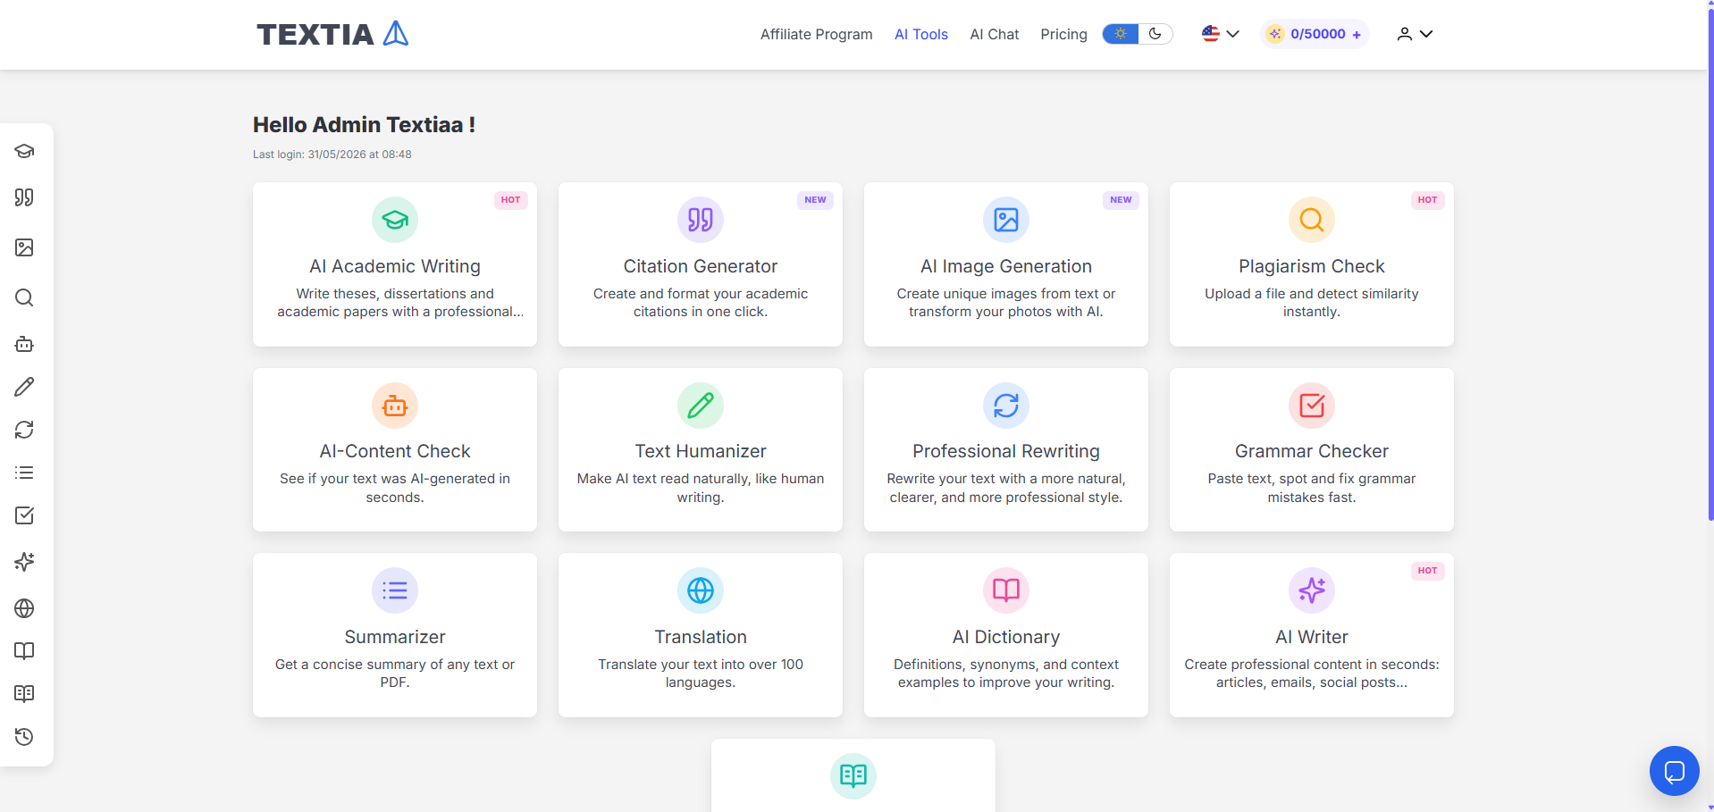Open the user account dropdown
1714x812 pixels.
[x=1415, y=34]
